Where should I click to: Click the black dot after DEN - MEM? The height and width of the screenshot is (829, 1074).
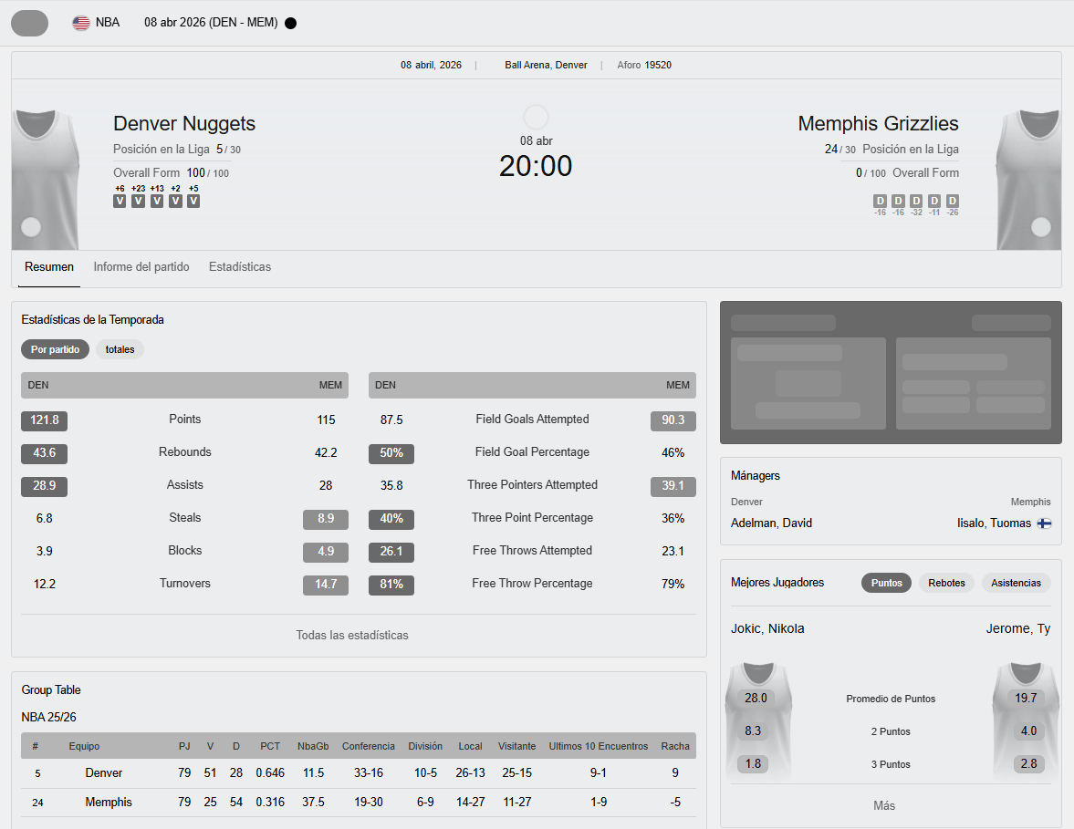tap(290, 23)
